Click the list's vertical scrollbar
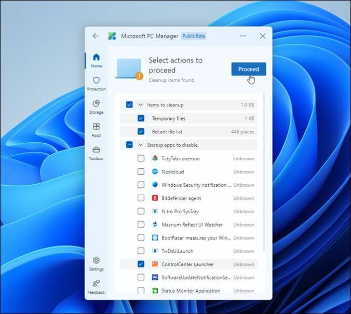Viewport: 351px width, 314px height. (x=264, y=172)
